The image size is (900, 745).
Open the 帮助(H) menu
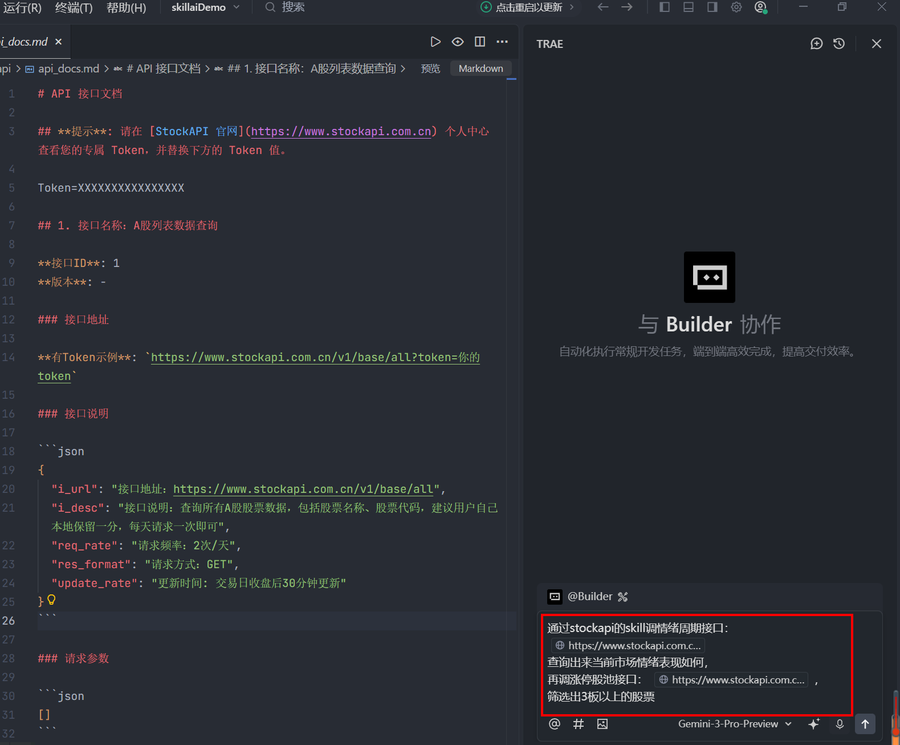coord(126,7)
